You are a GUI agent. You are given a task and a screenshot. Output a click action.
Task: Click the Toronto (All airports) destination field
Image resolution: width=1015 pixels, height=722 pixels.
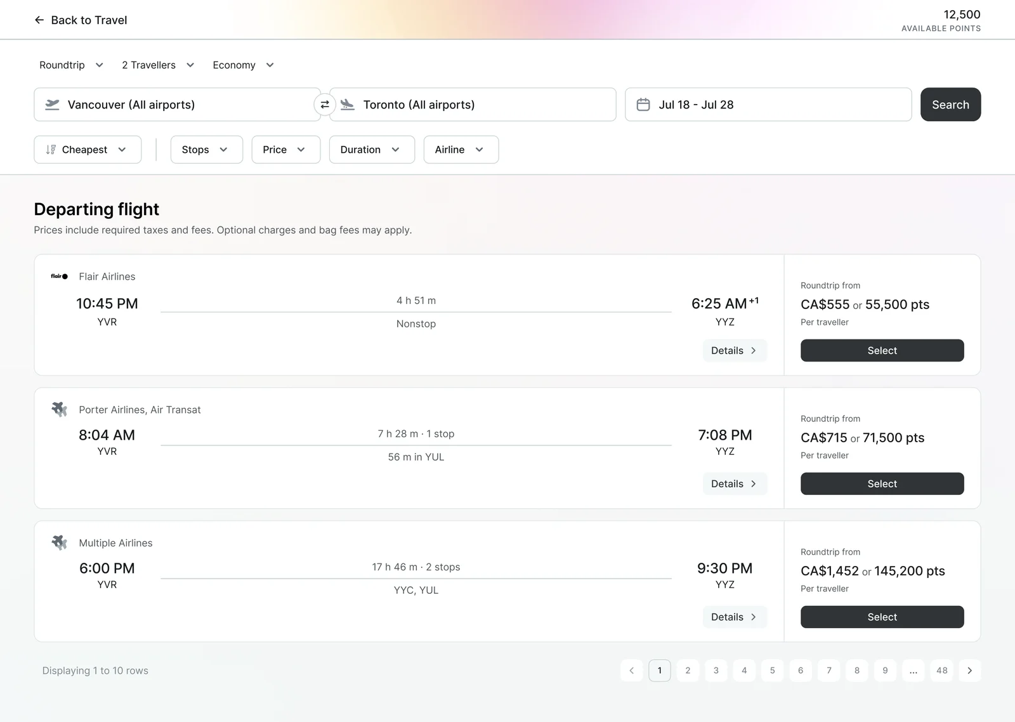tap(473, 105)
